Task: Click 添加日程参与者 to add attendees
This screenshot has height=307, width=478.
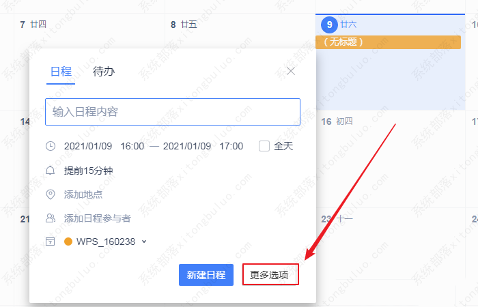Action: (x=97, y=218)
